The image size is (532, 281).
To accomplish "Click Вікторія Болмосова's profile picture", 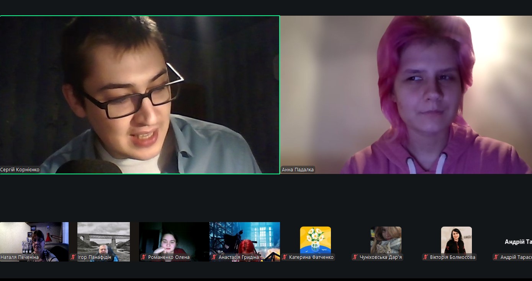I will click(456, 240).
